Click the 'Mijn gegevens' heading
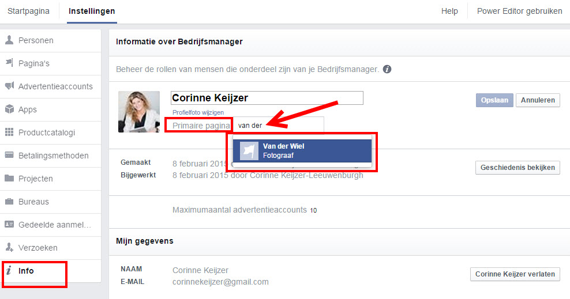The width and height of the screenshot is (570, 299). pyautogui.click(x=145, y=241)
